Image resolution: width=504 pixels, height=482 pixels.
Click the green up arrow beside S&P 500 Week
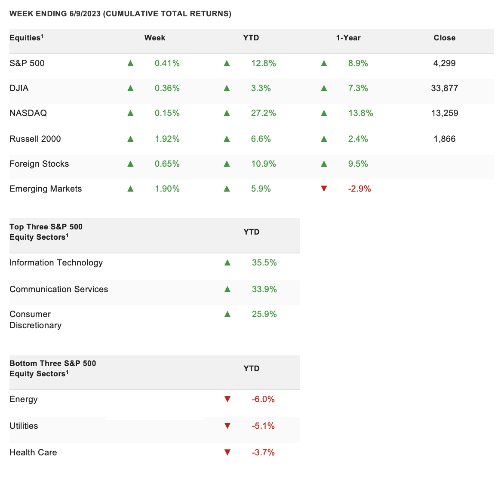click(x=130, y=63)
